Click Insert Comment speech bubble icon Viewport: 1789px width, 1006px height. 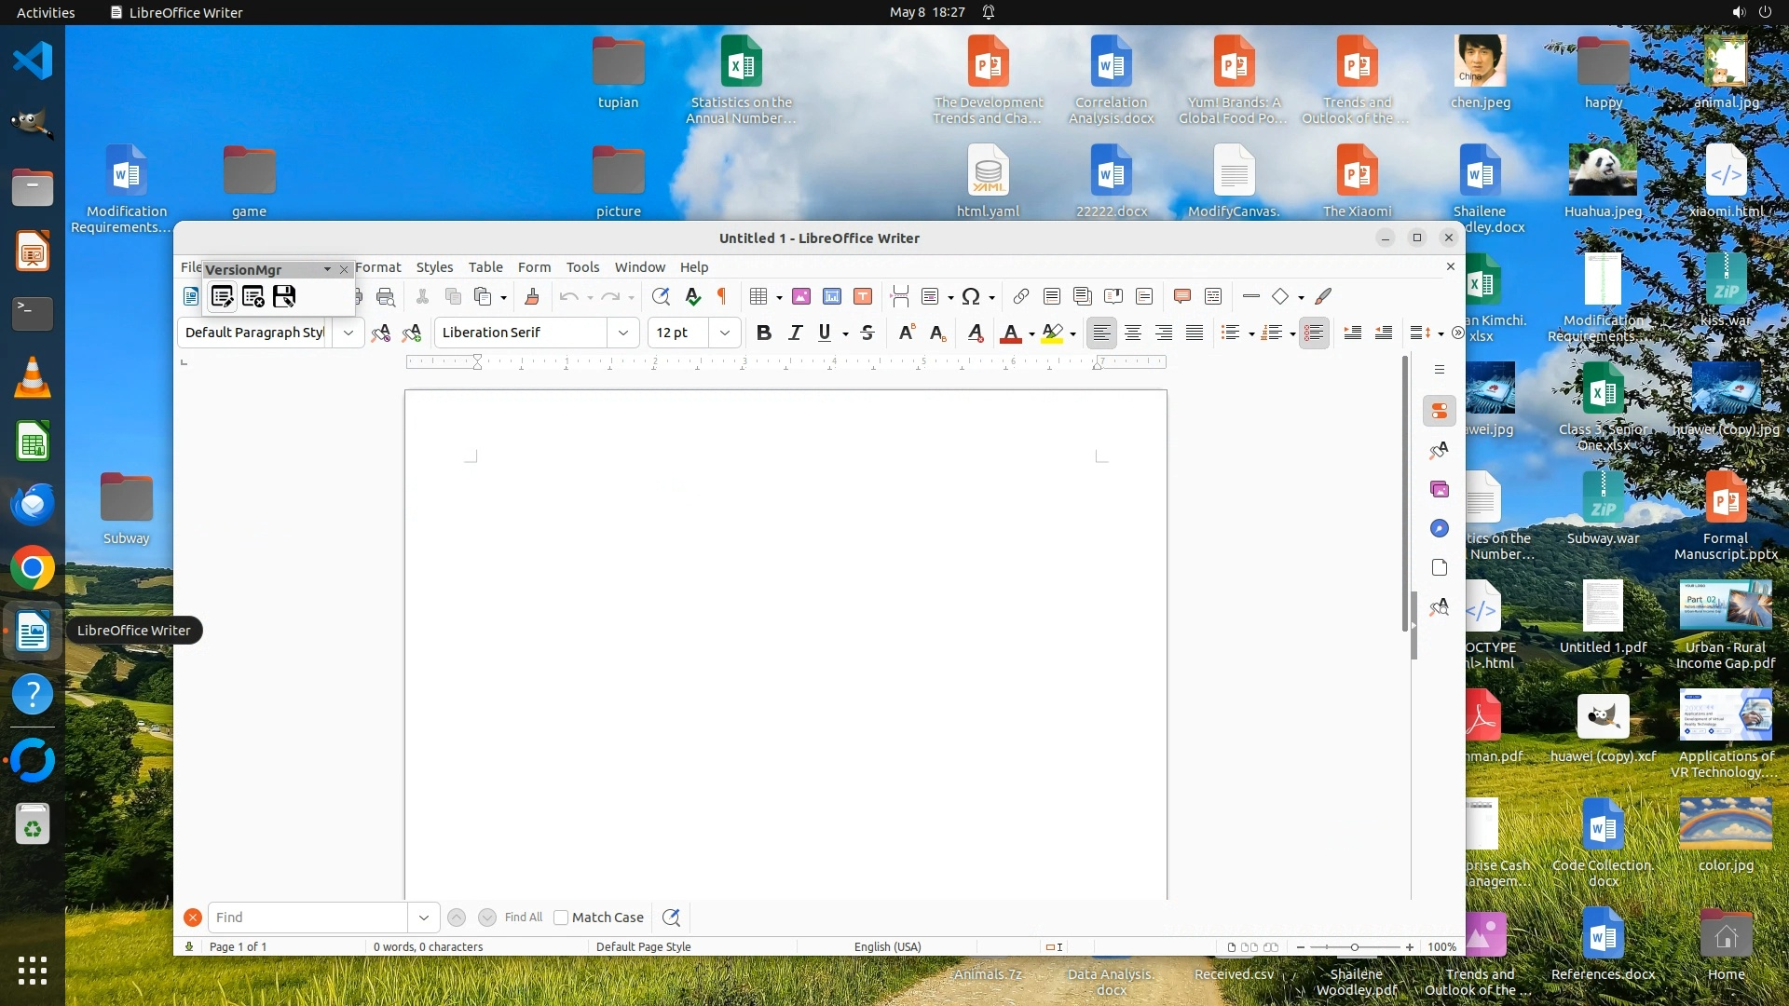tap(1181, 296)
